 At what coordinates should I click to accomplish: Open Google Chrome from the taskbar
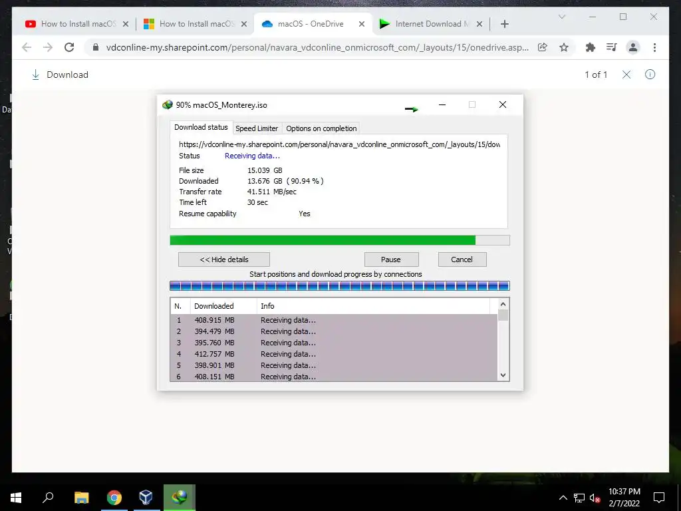[x=114, y=498]
